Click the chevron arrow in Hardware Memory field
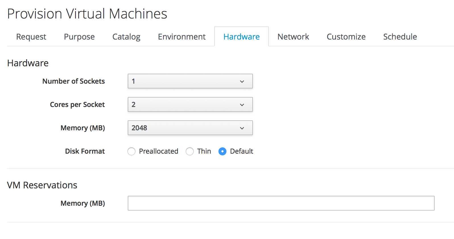The image size is (454, 239). (242, 128)
